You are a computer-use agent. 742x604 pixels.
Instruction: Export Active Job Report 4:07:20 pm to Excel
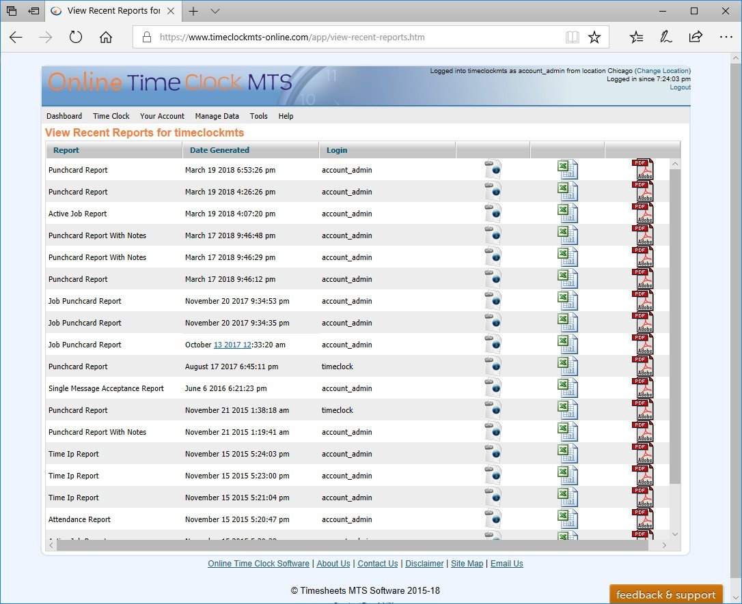click(x=567, y=213)
